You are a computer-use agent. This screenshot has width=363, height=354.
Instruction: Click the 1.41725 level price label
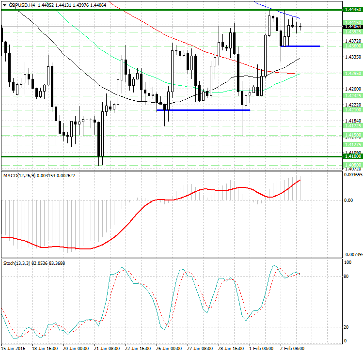(353, 125)
